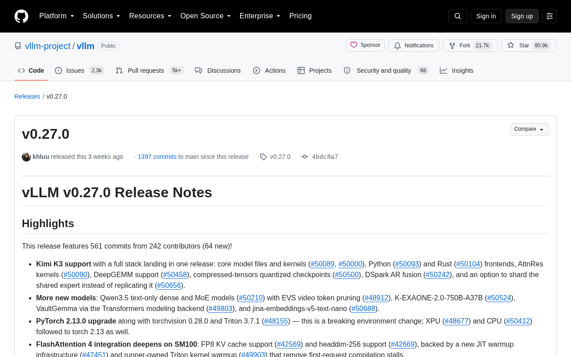Viewport: 571px width, 357px height.
Task: Open the v0.27.0 tag link
Action: coord(280,157)
